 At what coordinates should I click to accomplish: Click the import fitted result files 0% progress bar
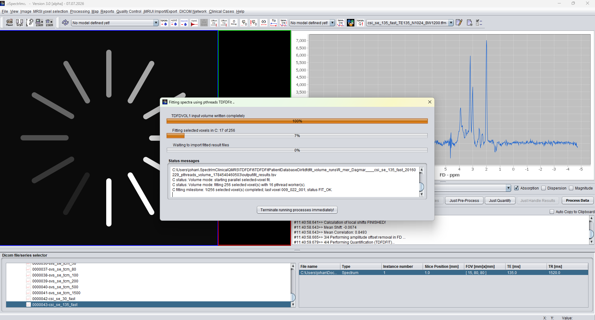click(x=297, y=150)
